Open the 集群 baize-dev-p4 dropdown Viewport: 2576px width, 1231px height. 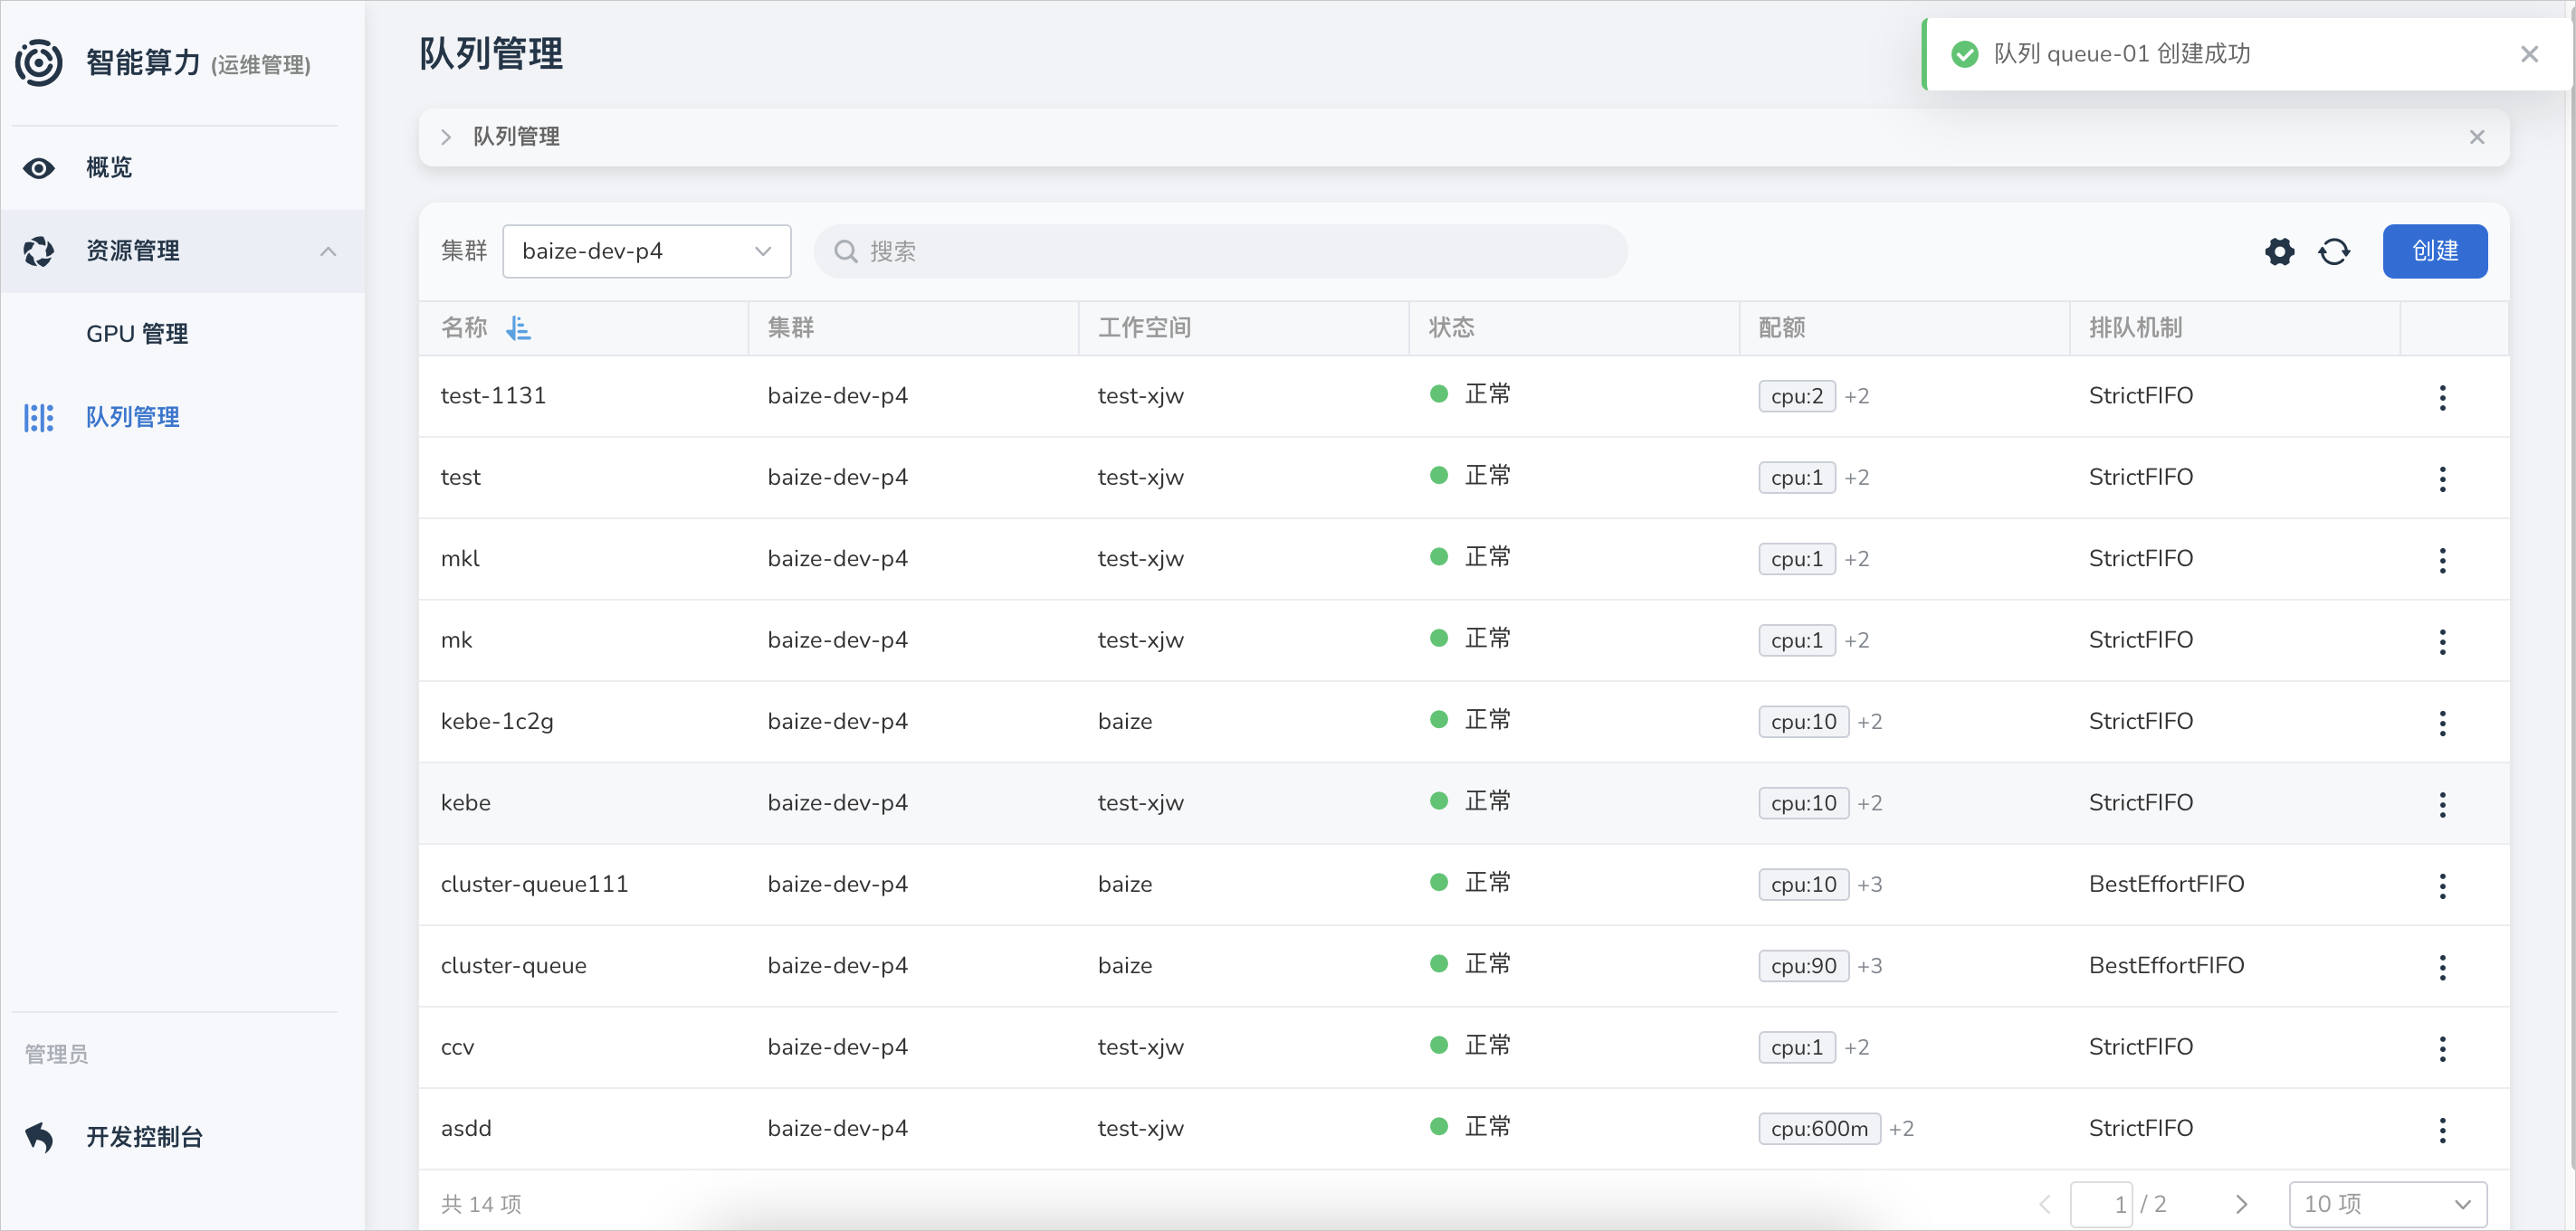[x=647, y=251]
